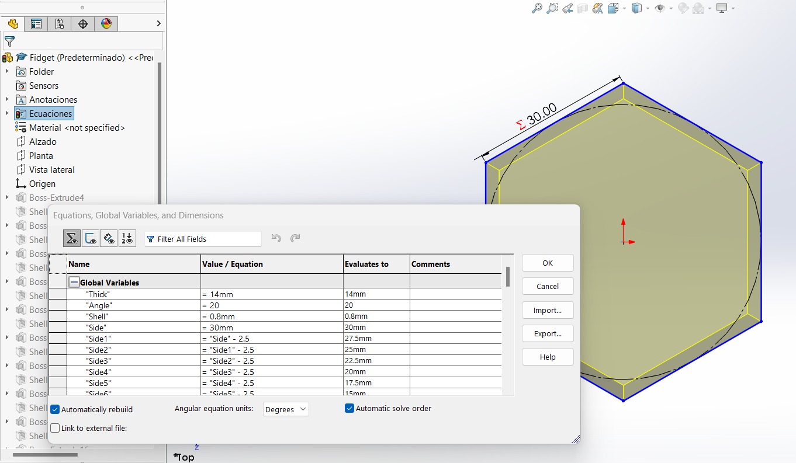Viewport: 796px width, 463px height.
Task: Click the View Orientation cube icon
Action: [612, 8]
